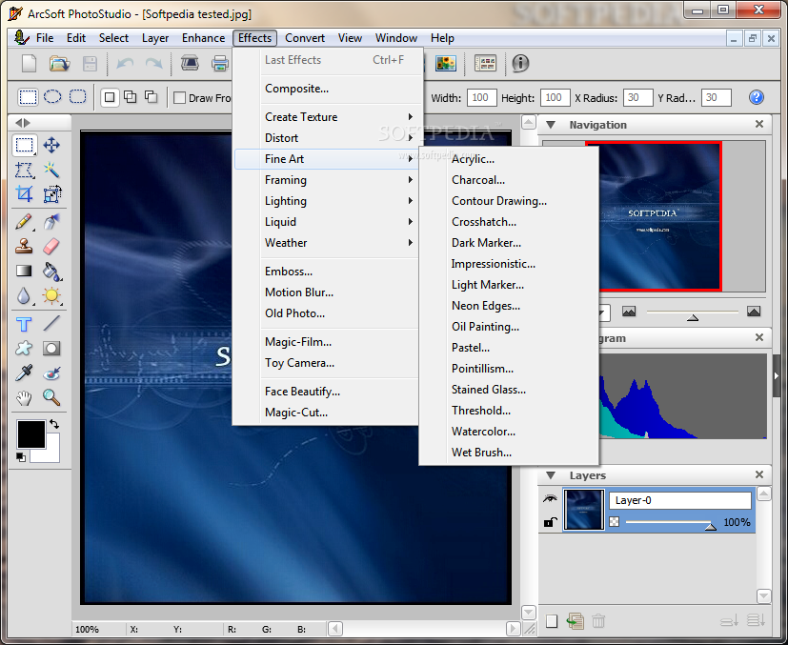Choose Motion Blur from the Effects menu
This screenshot has width=788, height=645.
326,292
